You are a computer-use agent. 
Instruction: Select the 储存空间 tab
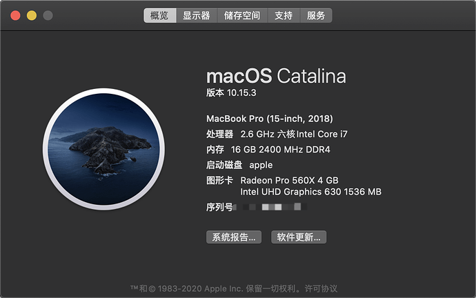click(x=242, y=15)
